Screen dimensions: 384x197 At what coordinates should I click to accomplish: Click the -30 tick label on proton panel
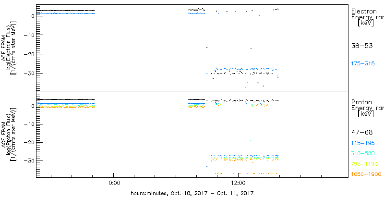29,160
